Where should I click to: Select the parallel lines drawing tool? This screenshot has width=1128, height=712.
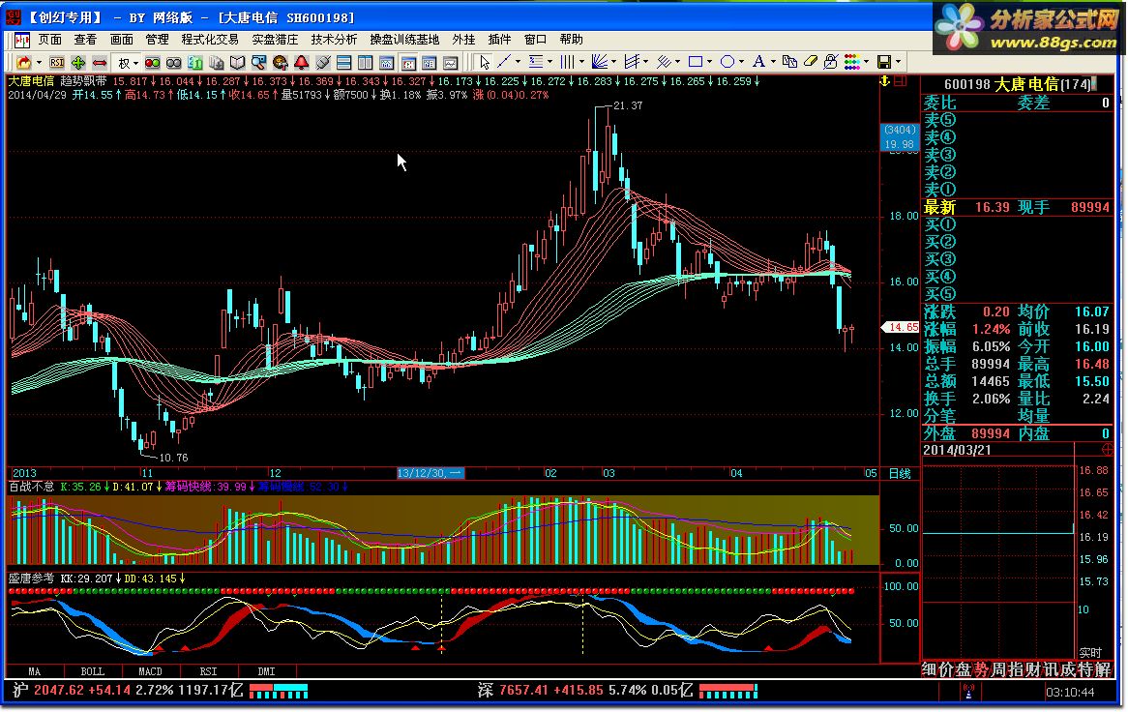[664, 62]
